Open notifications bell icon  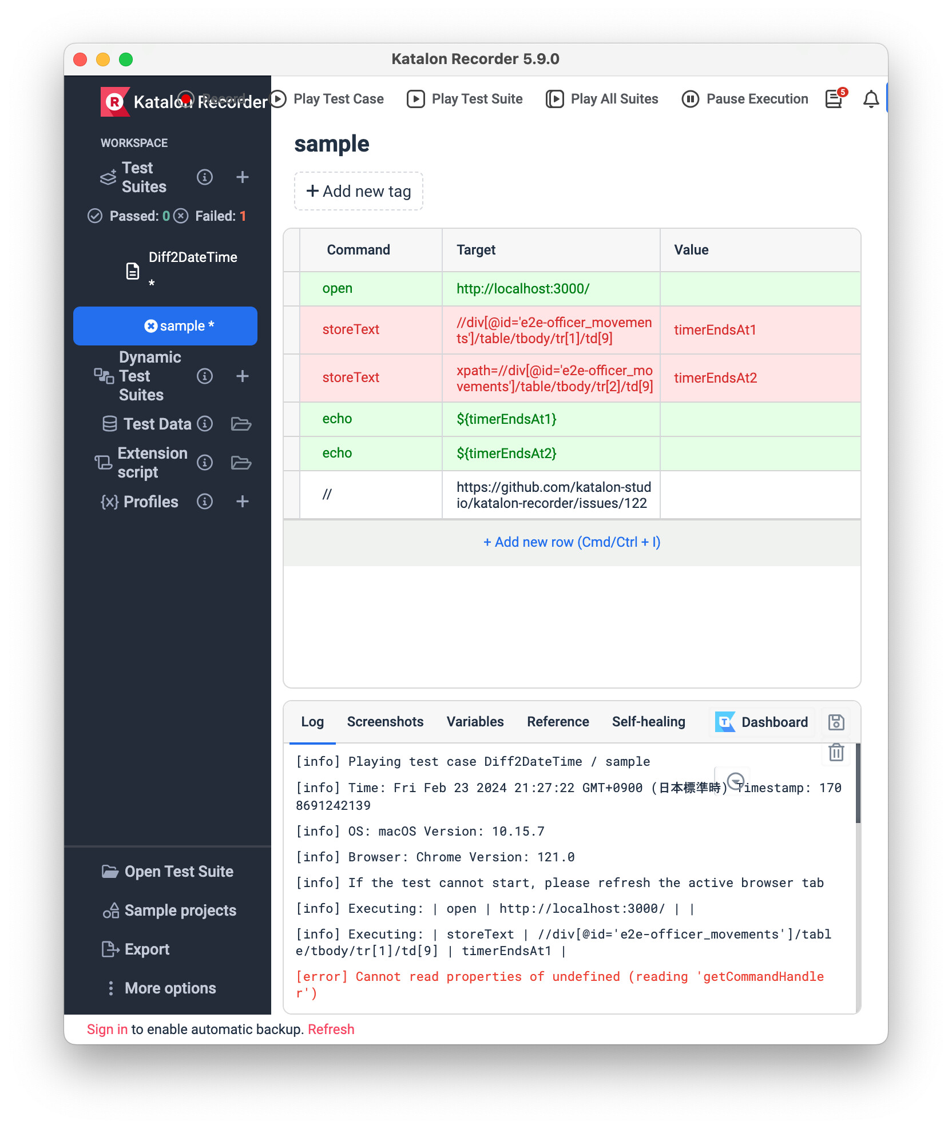point(871,99)
